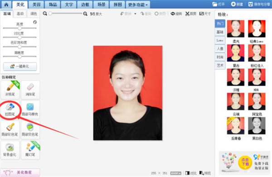
Task: Select the 高级 adjustment sub-tab
Action: [x=20, y=14]
